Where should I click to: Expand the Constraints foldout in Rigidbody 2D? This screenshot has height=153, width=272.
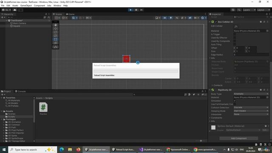coord(210,118)
